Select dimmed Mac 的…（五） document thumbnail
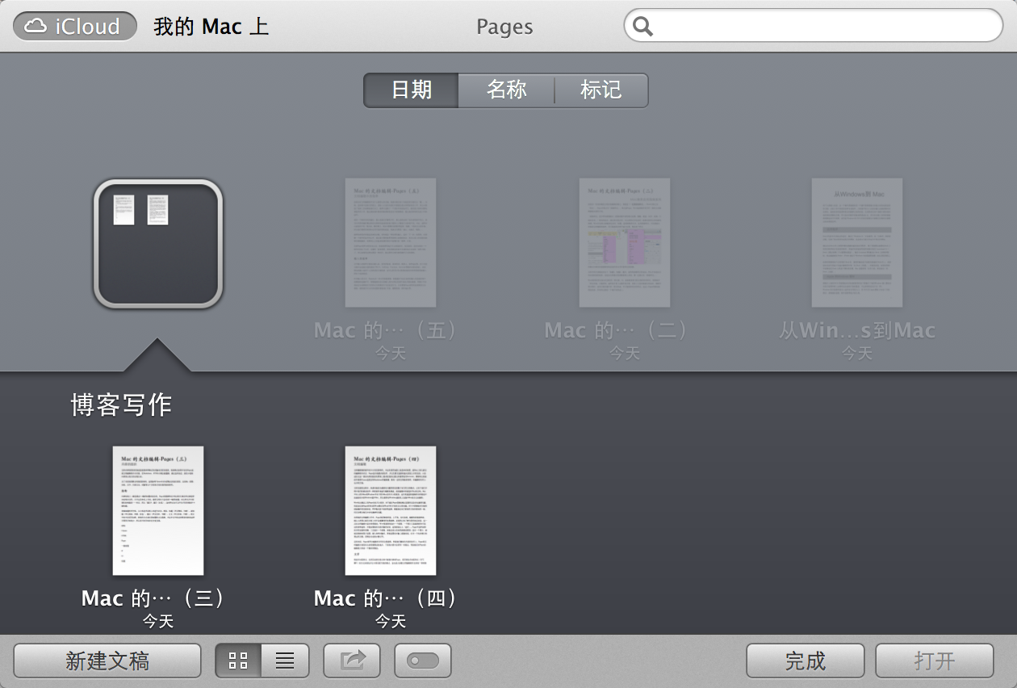The height and width of the screenshot is (688, 1017). coord(391,242)
